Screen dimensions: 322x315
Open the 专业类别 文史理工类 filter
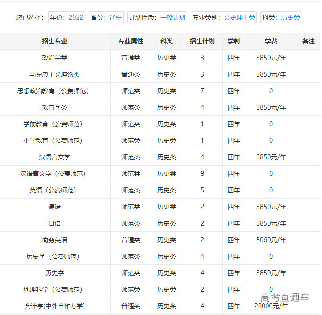pyautogui.click(x=223, y=17)
